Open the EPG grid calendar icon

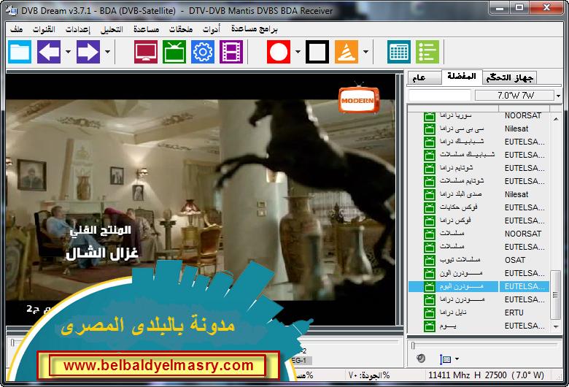pyautogui.click(x=399, y=52)
